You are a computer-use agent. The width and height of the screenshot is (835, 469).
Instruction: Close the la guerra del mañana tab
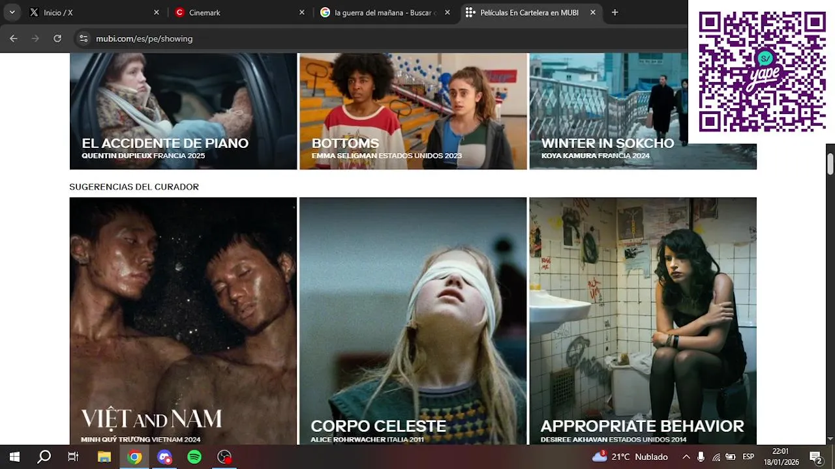point(447,12)
